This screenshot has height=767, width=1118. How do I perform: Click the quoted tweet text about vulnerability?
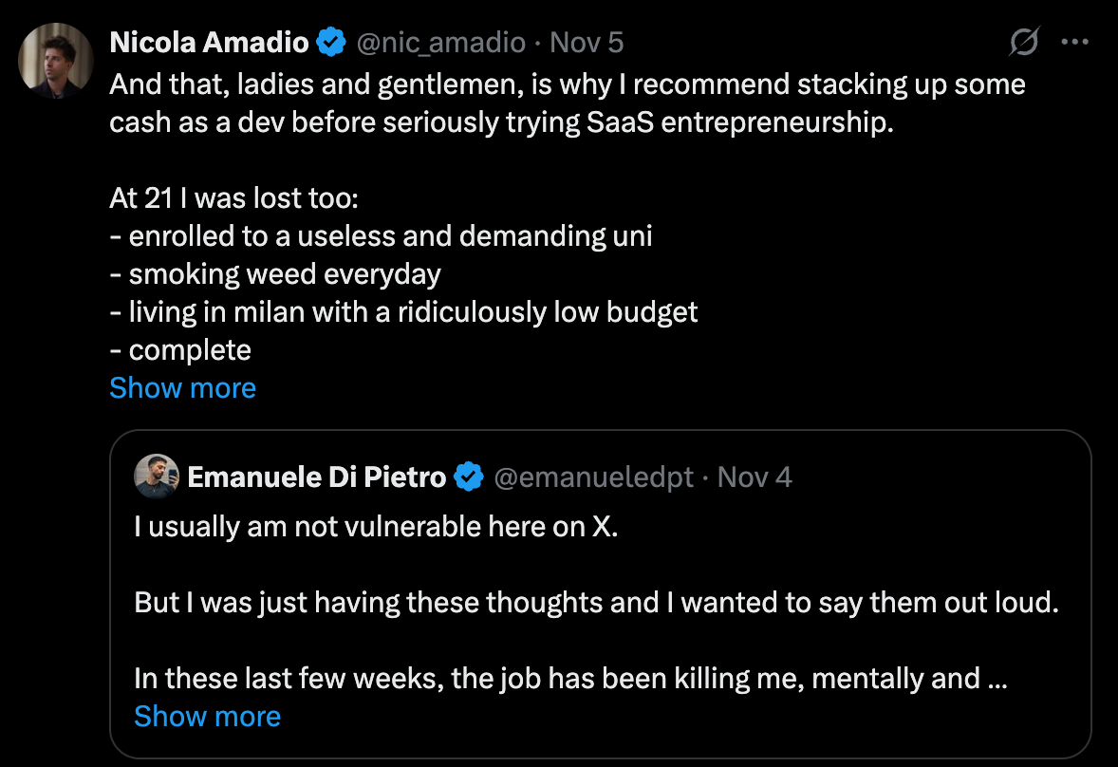coord(376,527)
